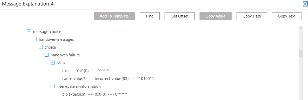This screenshot has width=308, height=100.
Task: Collapse the cause node
Action: click(52, 63)
